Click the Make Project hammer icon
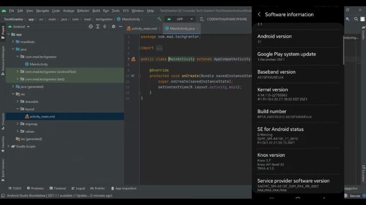366x205 pixels. (x=159, y=19)
